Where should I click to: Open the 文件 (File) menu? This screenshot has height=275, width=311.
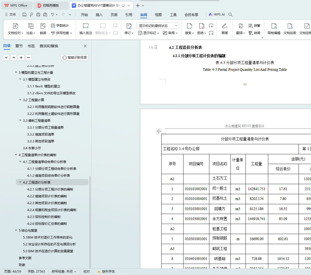click(x=10, y=15)
